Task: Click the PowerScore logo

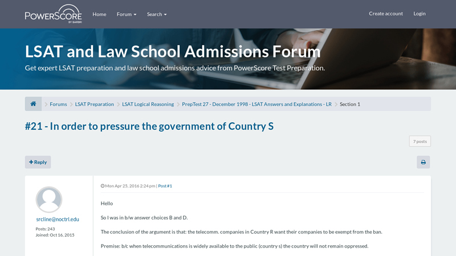Action: point(53,14)
